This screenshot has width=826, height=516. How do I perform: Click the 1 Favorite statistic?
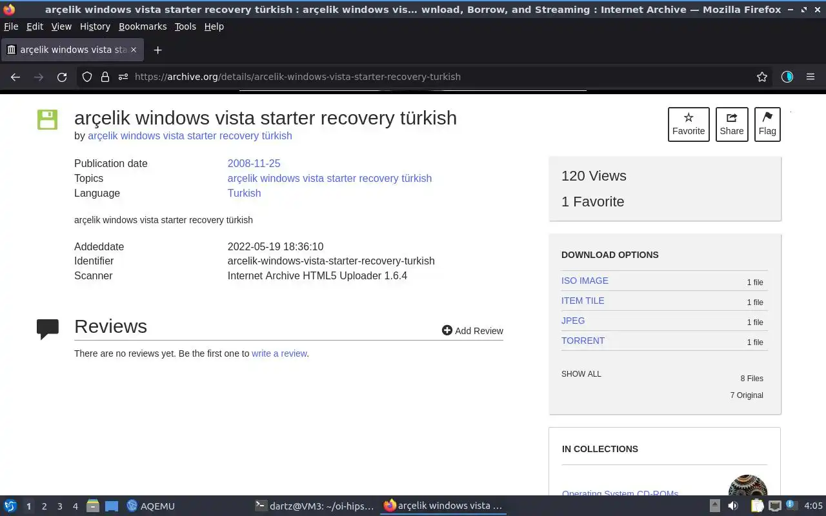592,202
